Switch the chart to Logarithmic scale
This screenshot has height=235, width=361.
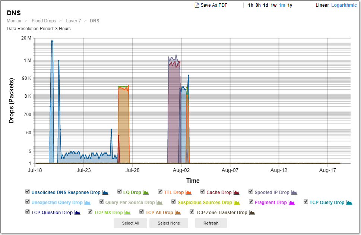click(x=343, y=5)
